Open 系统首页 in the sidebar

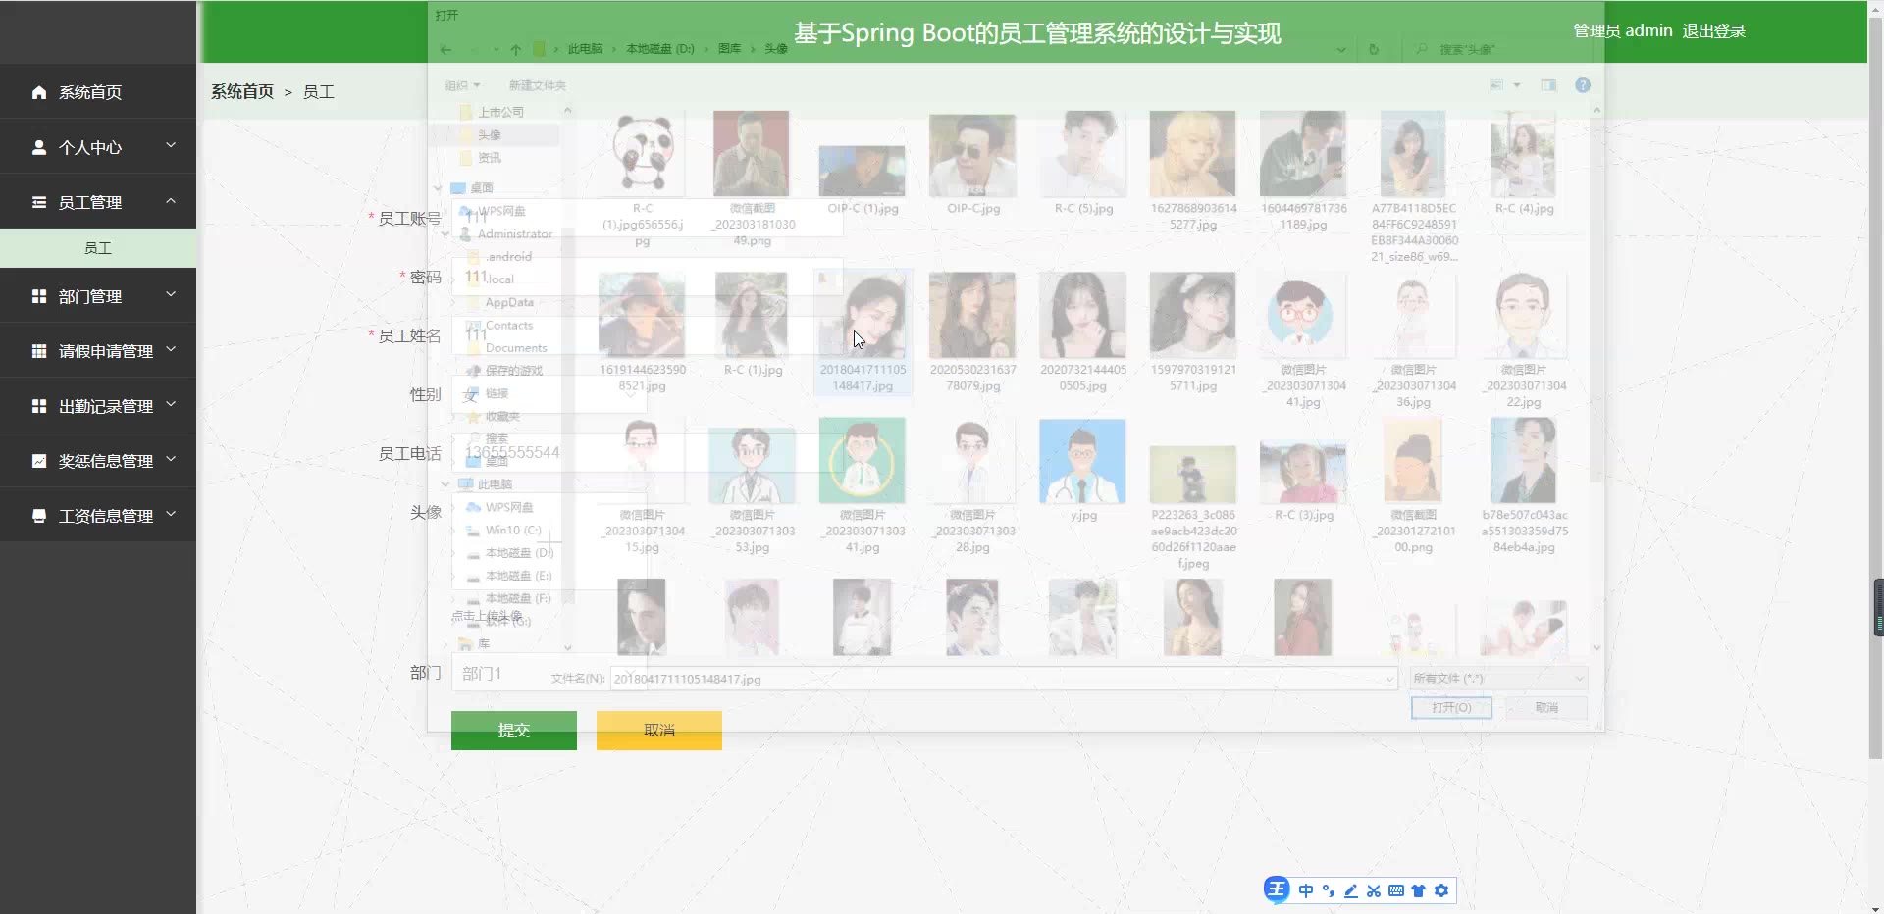pyautogui.click(x=98, y=92)
